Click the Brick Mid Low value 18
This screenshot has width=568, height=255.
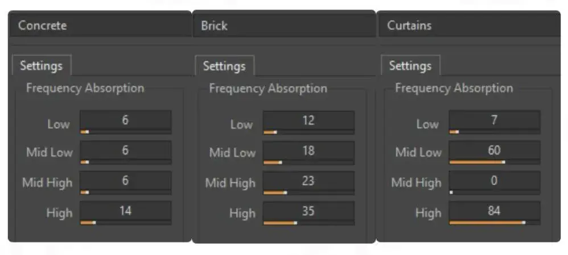[308, 151]
